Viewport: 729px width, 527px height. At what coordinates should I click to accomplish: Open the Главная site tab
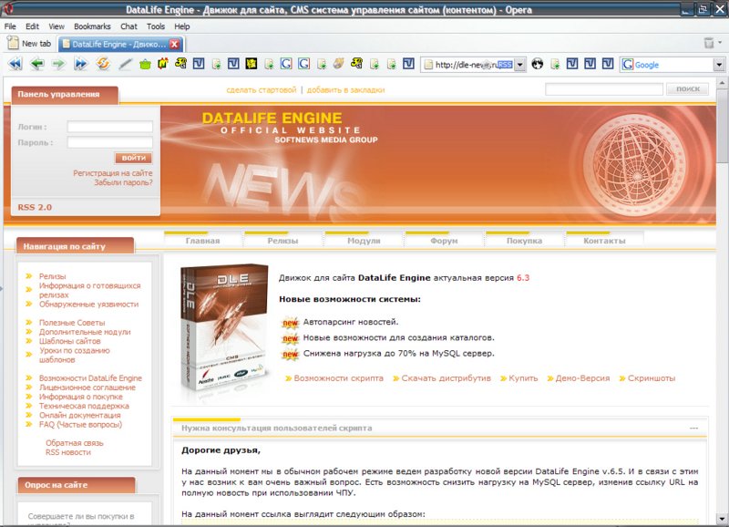[x=202, y=240]
